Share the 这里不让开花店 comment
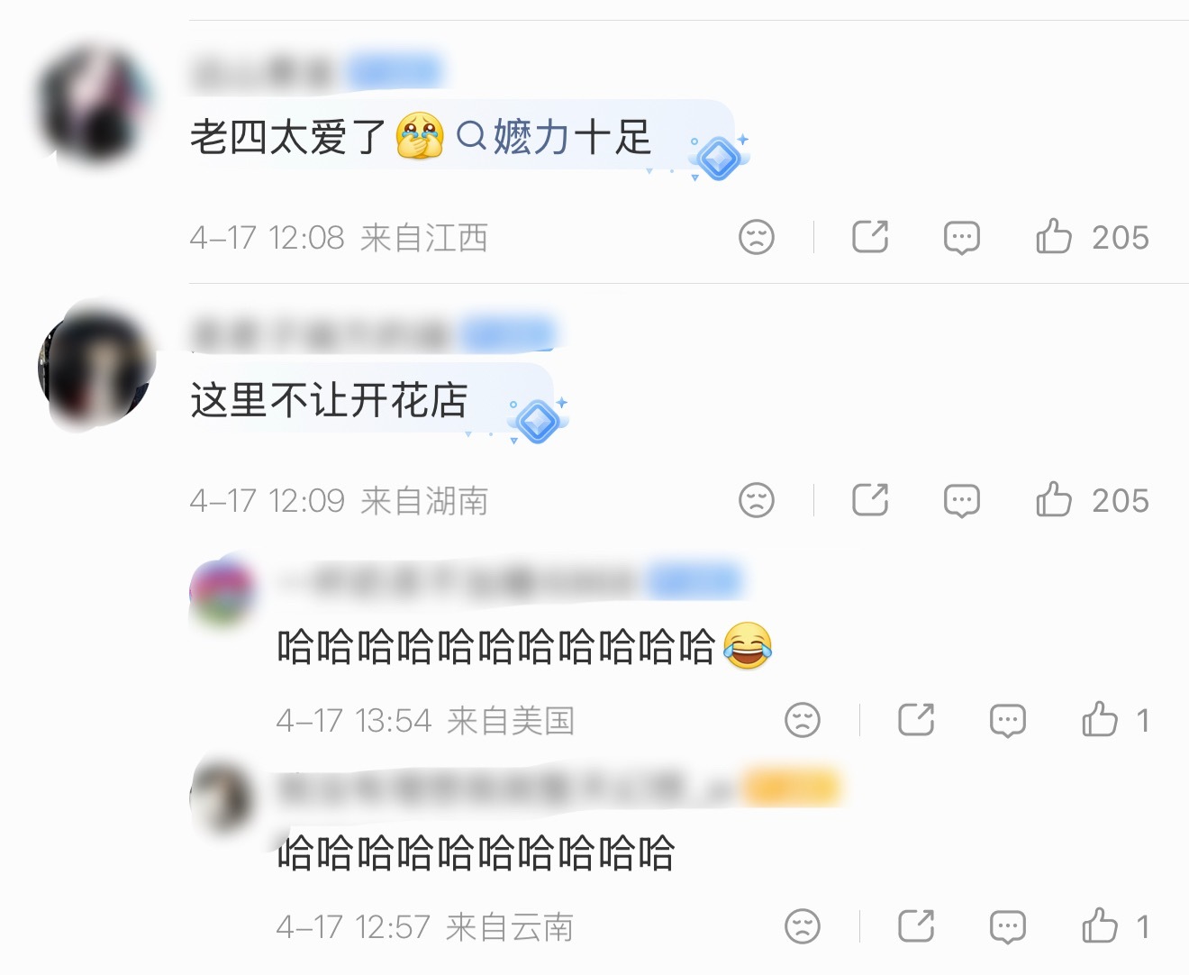This screenshot has width=1189, height=975. (870, 499)
